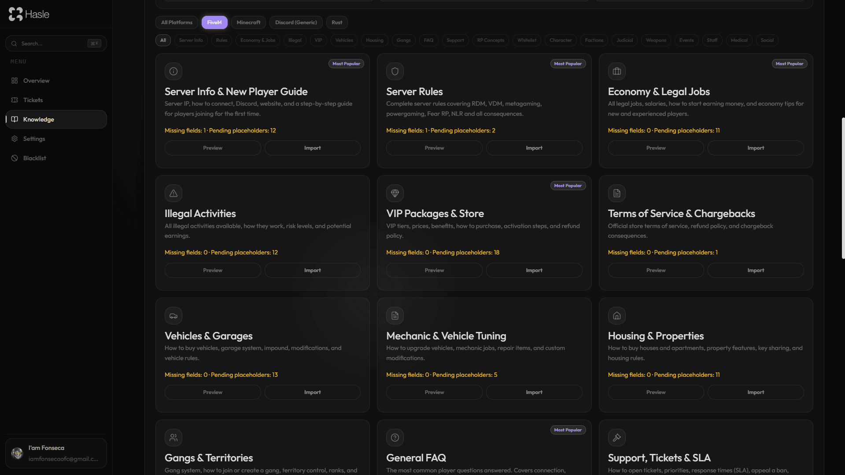Enable the Minecraft platform filter
Viewport: 845px width, 475px height.
coord(248,22)
